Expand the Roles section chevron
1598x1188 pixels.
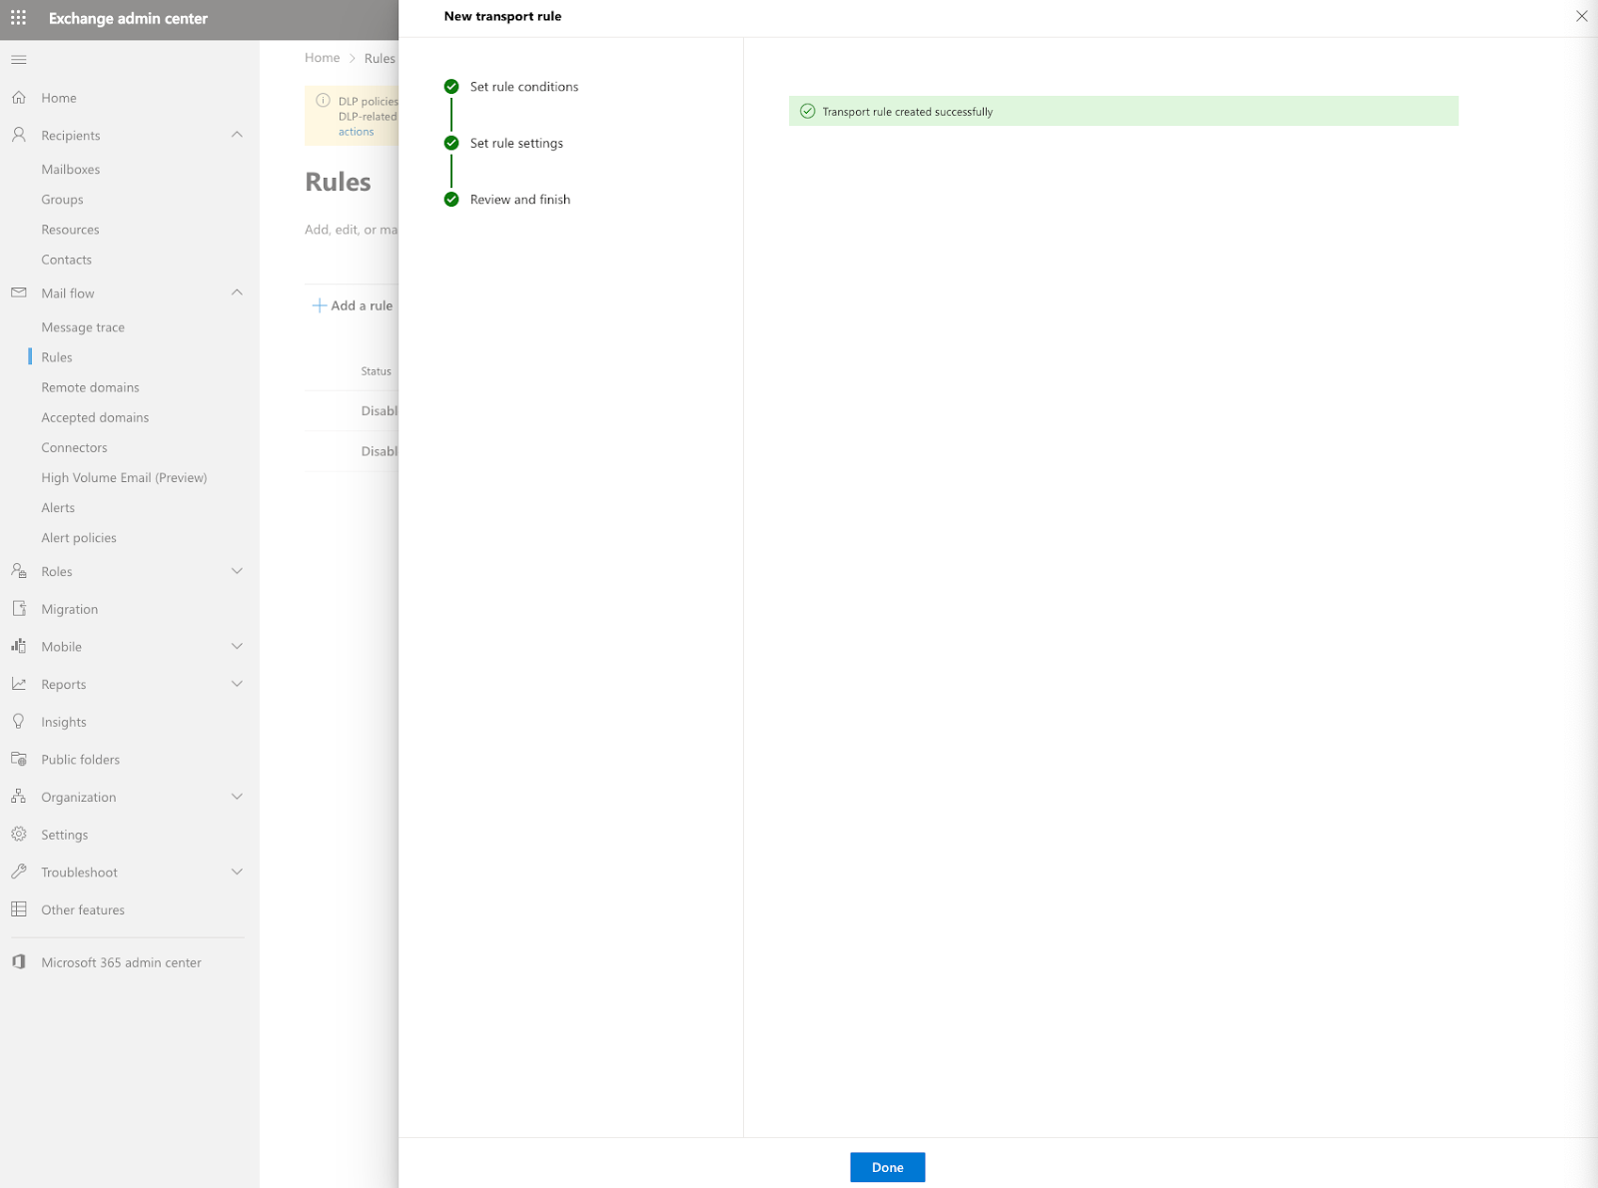point(237,571)
